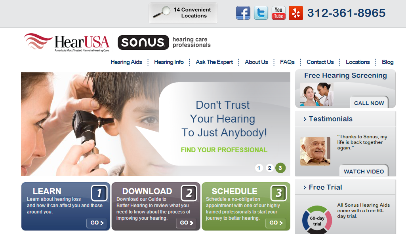The image size is (406, 234).
Task: Open the Hearing Aids menu
Action: [x=126, y=62]
